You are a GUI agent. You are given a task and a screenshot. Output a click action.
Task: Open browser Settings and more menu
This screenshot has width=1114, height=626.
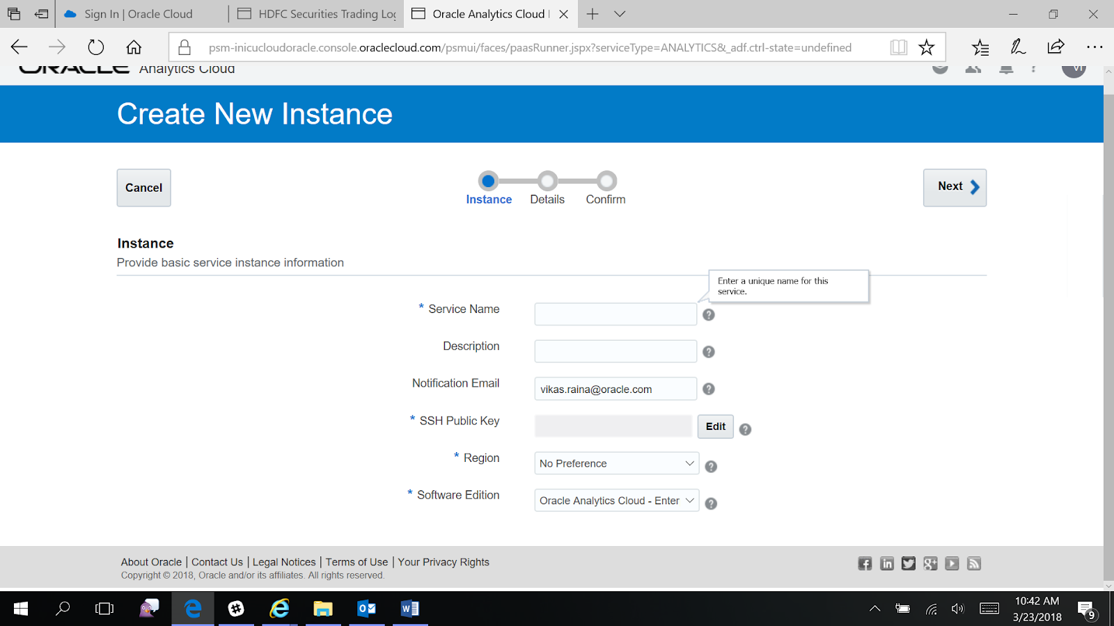pyautogui.click(x=1095, y=47)
